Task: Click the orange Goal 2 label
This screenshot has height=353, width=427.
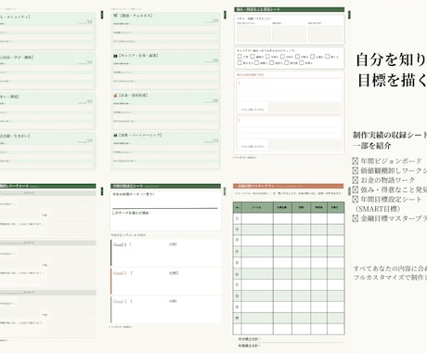Action: point(120,273)
